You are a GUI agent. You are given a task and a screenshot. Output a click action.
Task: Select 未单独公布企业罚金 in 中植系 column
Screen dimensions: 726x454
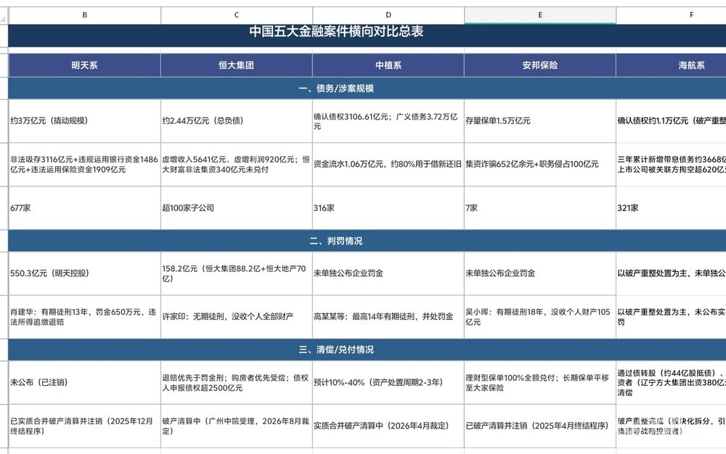[388, 273]
